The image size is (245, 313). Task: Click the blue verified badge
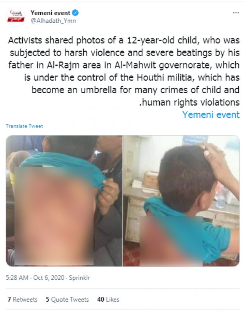[75, 13]
